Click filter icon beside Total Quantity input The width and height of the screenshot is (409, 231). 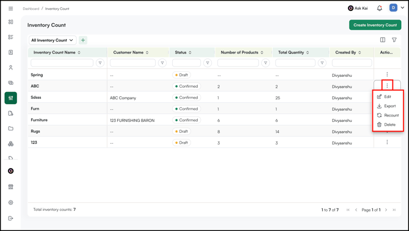click(x=322, y=63)
